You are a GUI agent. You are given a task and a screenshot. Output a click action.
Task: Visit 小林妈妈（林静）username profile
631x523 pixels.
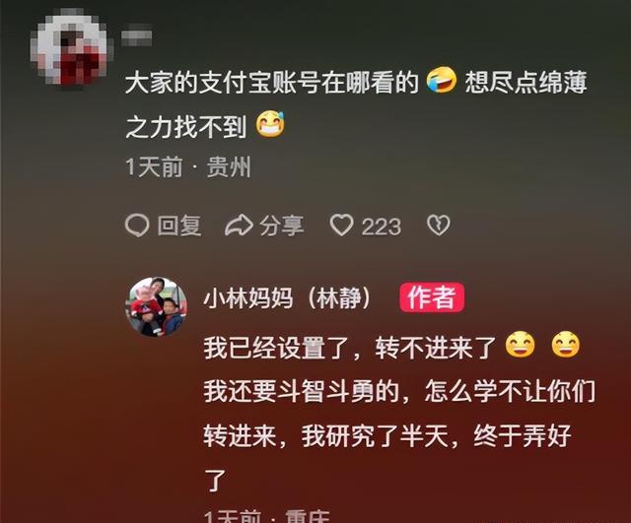click(287, 298)
